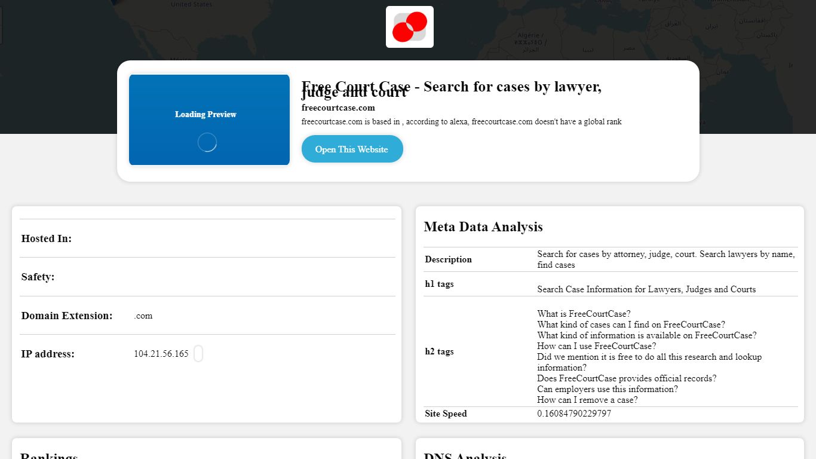Click the .com domain extension value
The image size is (816, 459).
click(x=143, y=316)
